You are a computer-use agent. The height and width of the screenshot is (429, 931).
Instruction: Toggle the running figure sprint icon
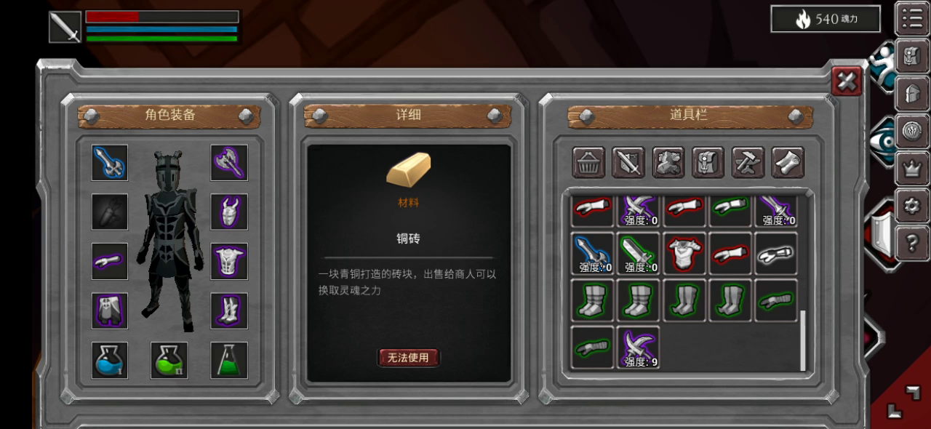[882, 65]
